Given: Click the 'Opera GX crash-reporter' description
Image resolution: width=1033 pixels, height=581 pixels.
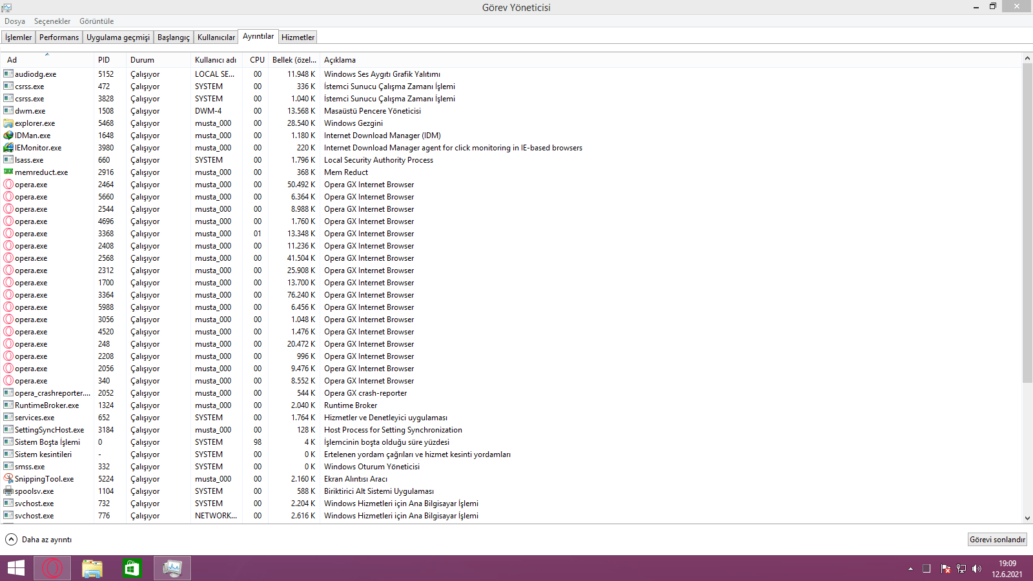Looking at the screenshot, I should click(365, 393).
